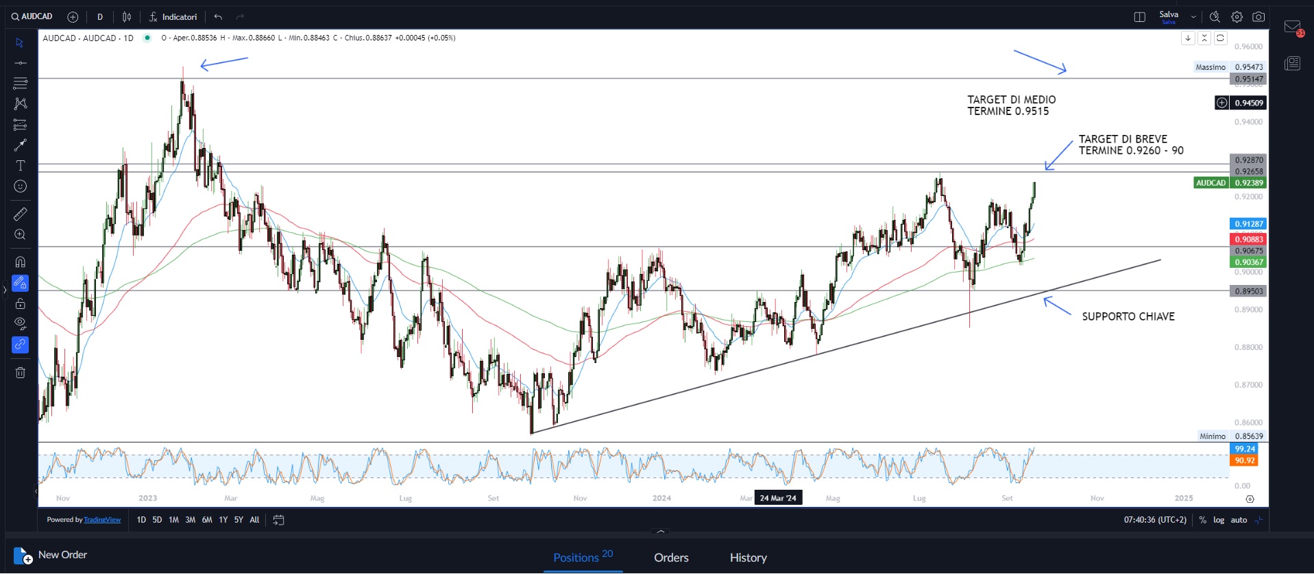Toggle Magnet mode in the left toolbar
This screenshot has height=574, width=1314.
click(x=21, y=262)
